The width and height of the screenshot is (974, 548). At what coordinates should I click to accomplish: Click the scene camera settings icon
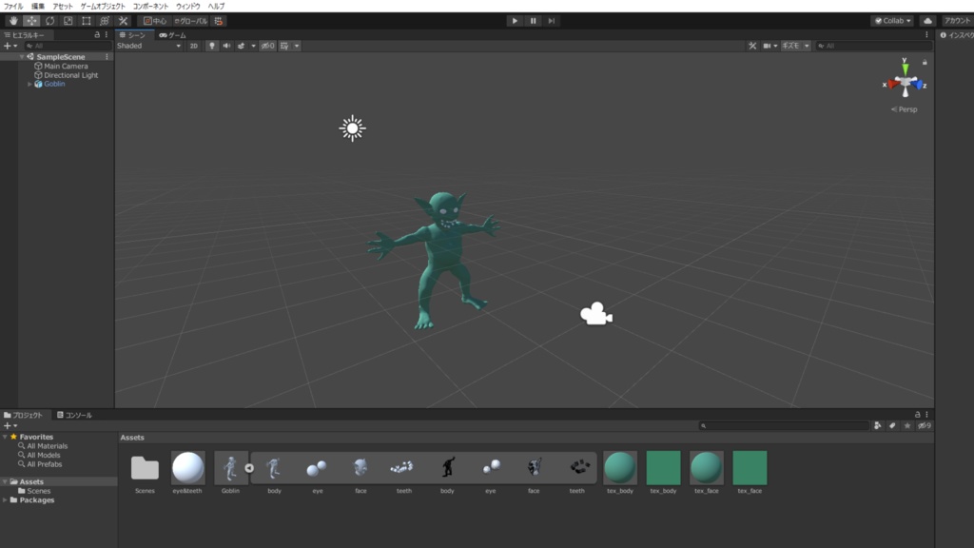pos(768,46)
